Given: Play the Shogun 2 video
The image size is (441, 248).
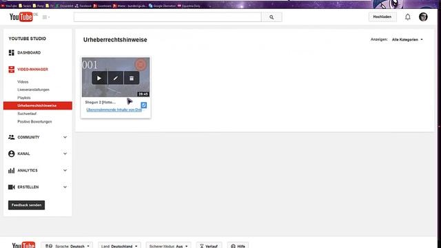Looking at the screenshot, I should tap(99, 78).
